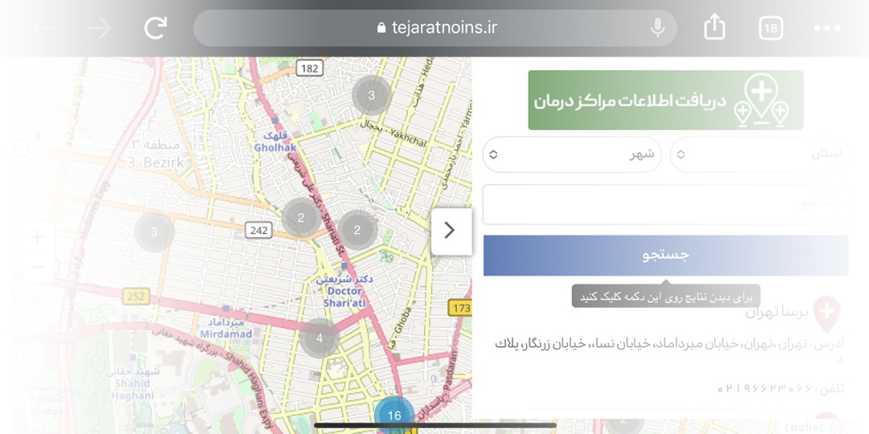Tap the microphone voice search icon
Image resolution: width=869 pixels, height=434 pixels.
click(657, 28)
